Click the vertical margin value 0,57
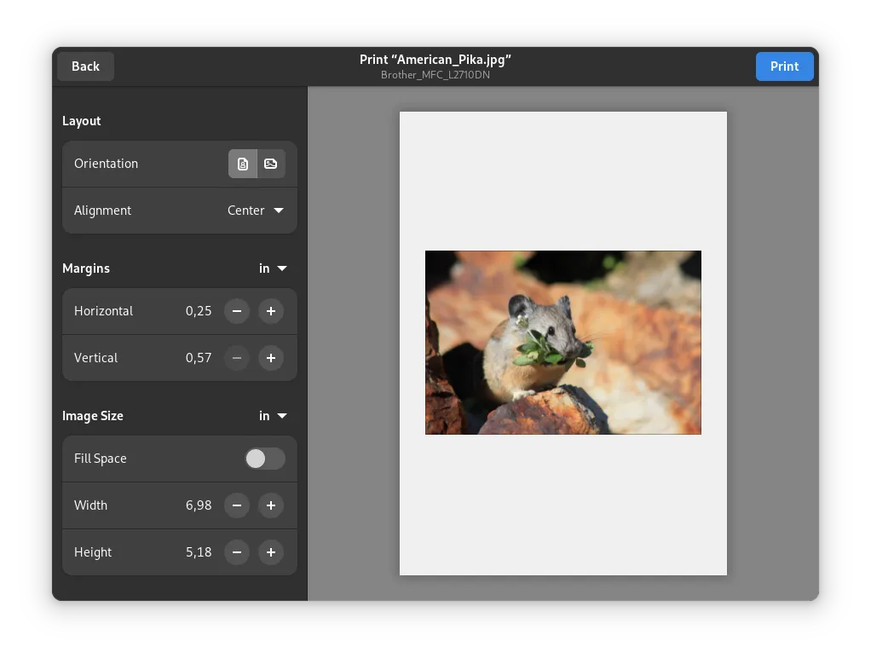 pyautogui.click(x=199, y=358)
